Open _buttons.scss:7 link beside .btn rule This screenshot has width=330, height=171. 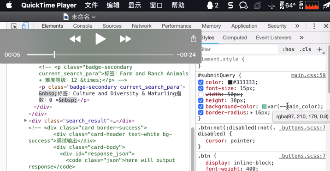(302, 156)
